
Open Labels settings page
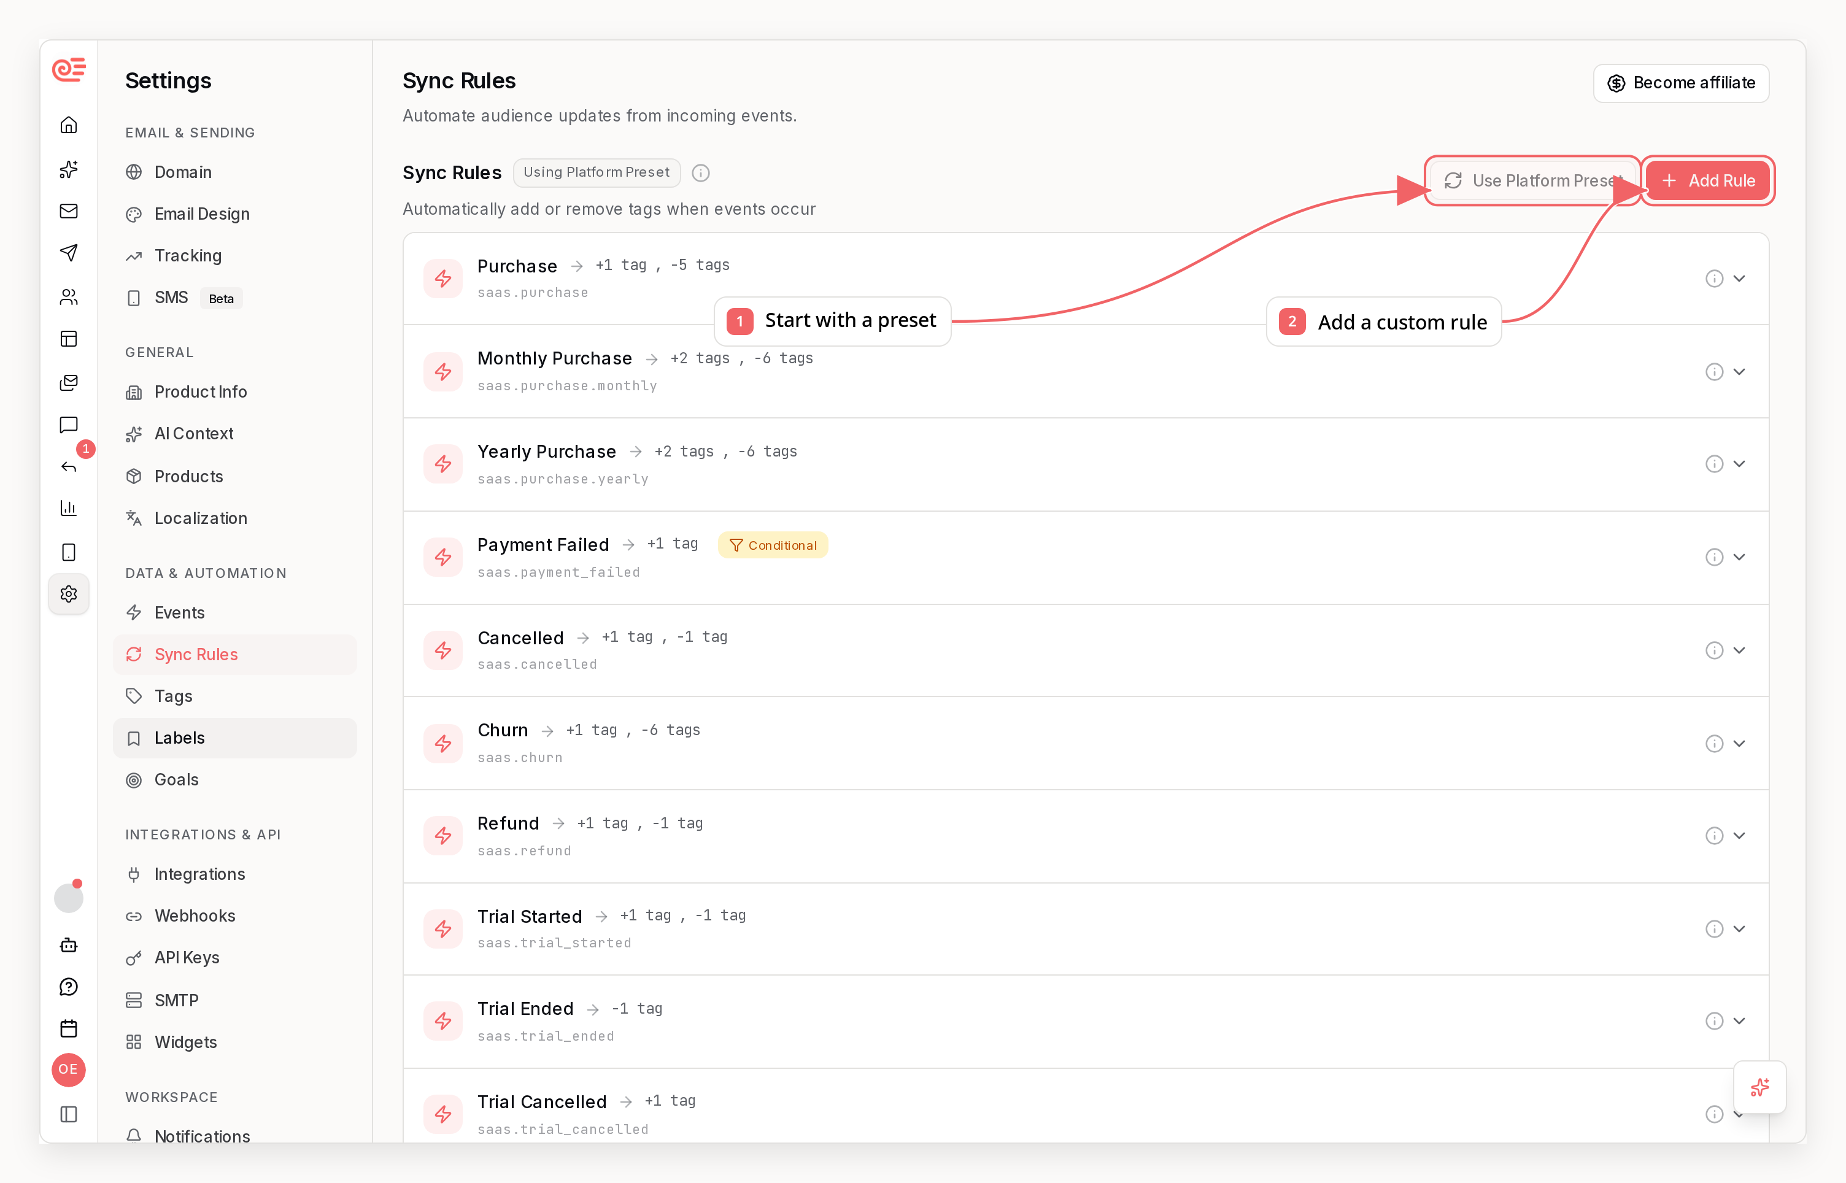pyautogui.click(x=235, y=738)
